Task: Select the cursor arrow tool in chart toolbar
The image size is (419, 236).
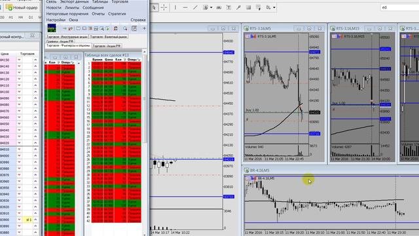Action: 155,7
